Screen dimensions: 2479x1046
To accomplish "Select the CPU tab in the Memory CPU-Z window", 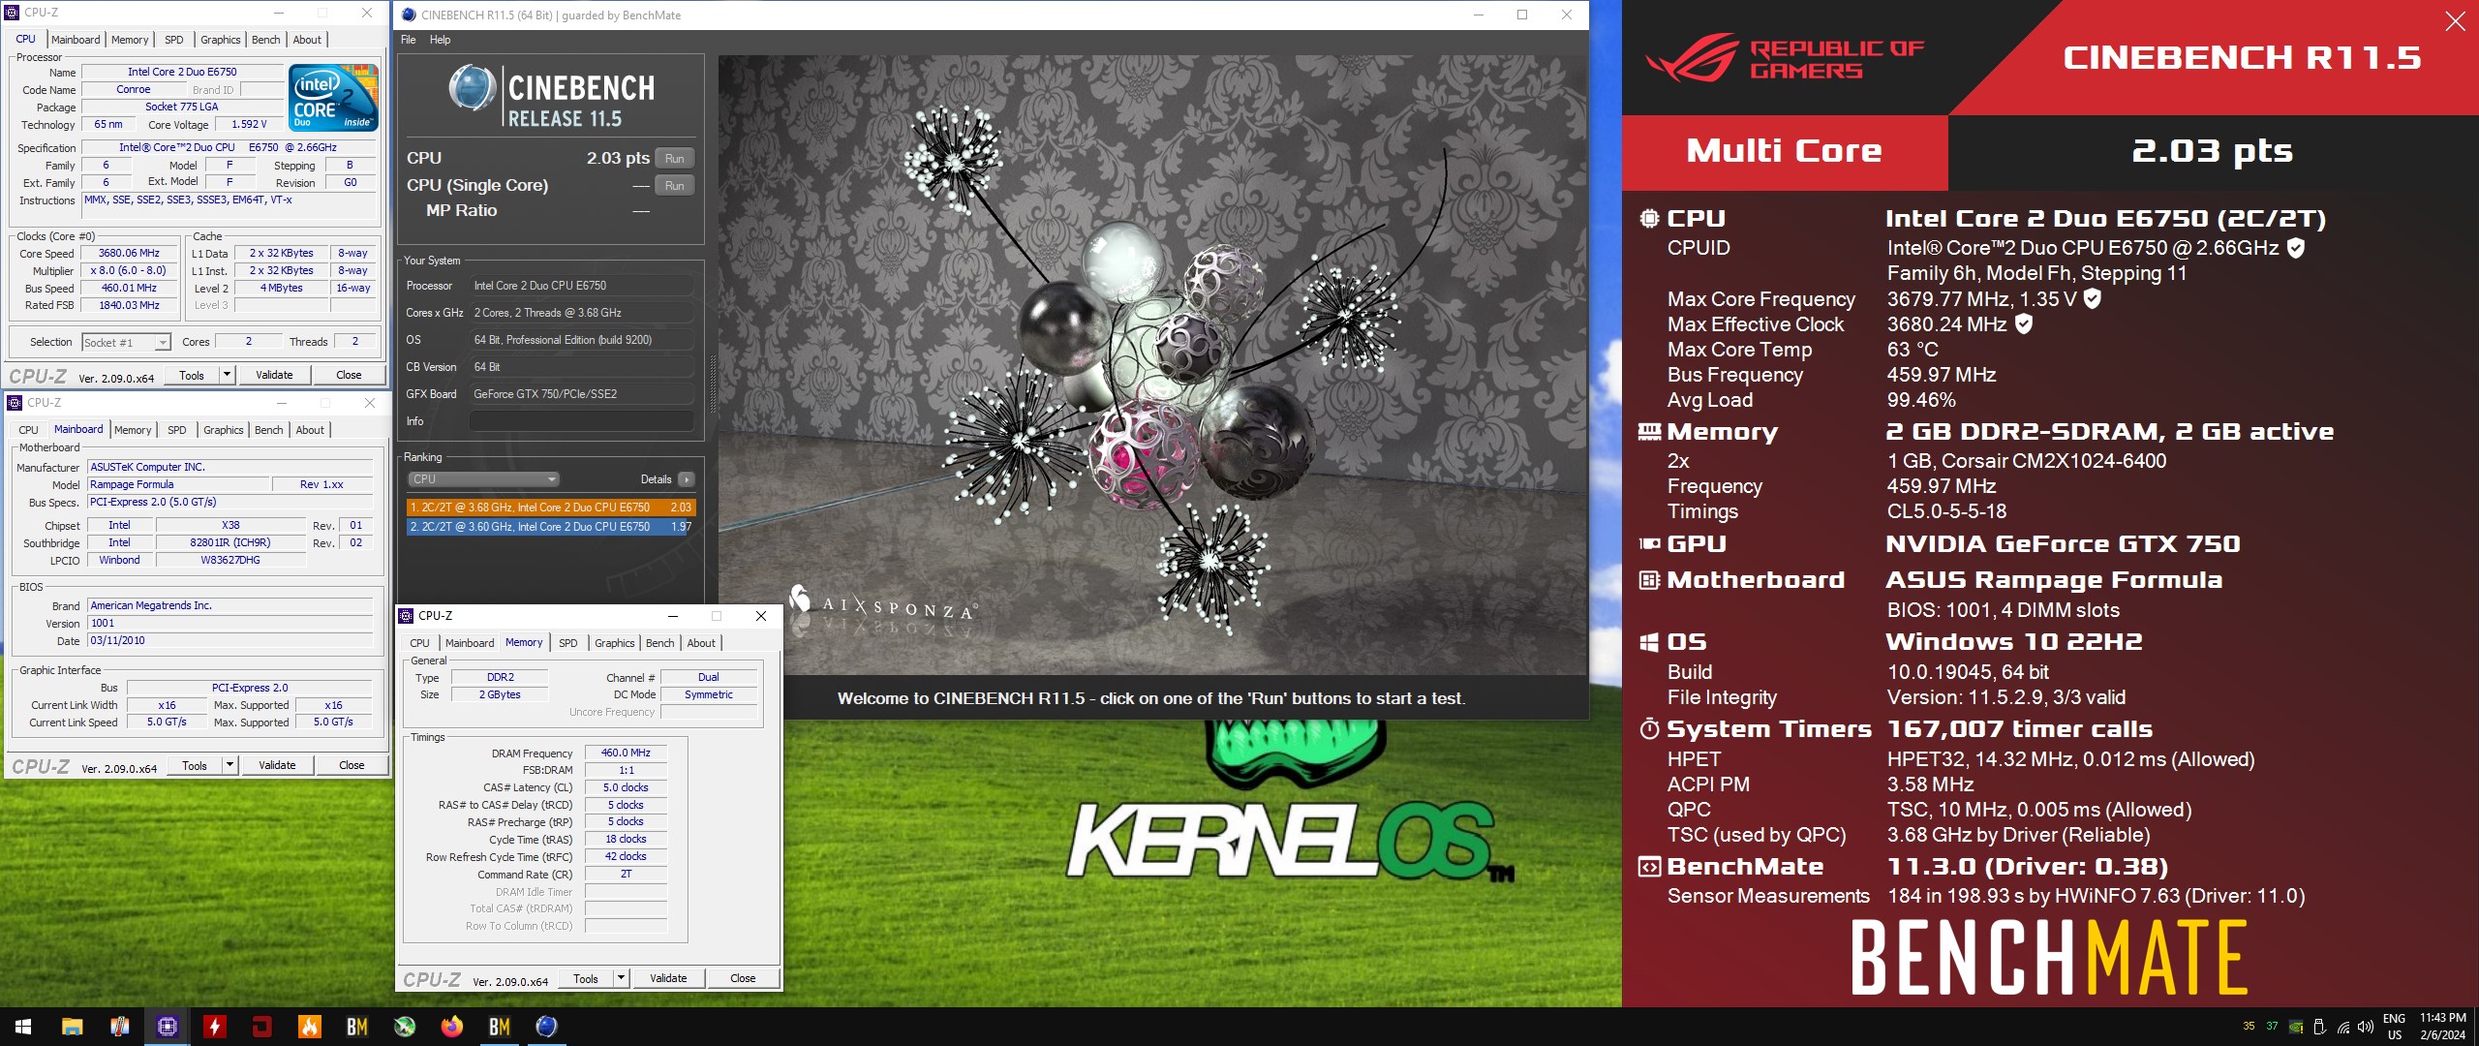I will pyautogui.click(x=420, y=643).
